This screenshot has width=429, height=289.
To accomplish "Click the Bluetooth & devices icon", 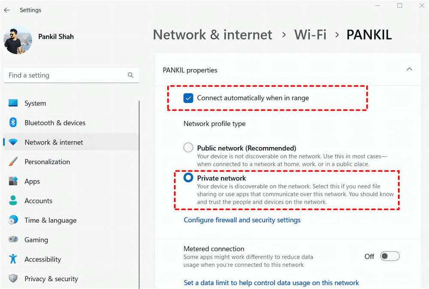I will [x=13, y=123].
